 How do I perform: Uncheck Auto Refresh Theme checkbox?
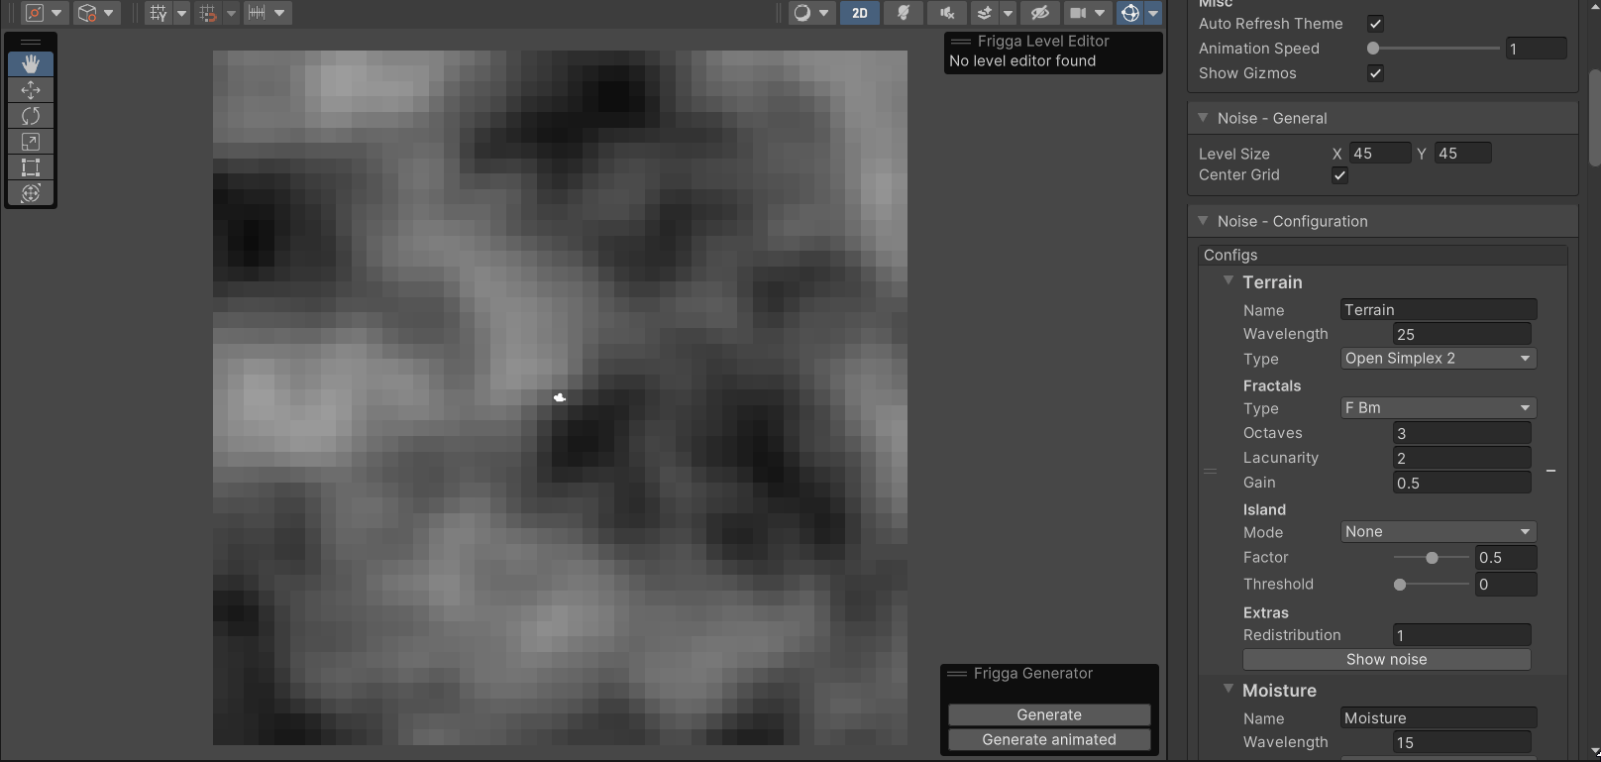pos(1375,24)
